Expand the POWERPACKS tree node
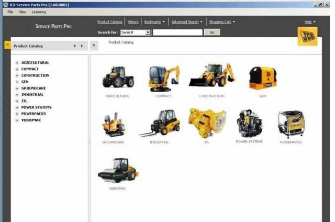This screenshot has height=222, width=335. [x=17, y=114]
